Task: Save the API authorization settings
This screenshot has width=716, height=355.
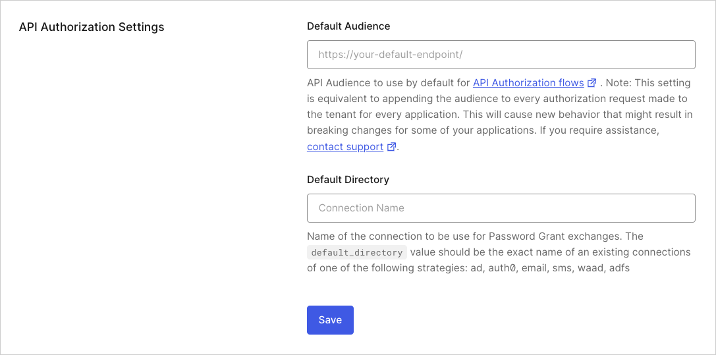Action: [x=330, y=320]
